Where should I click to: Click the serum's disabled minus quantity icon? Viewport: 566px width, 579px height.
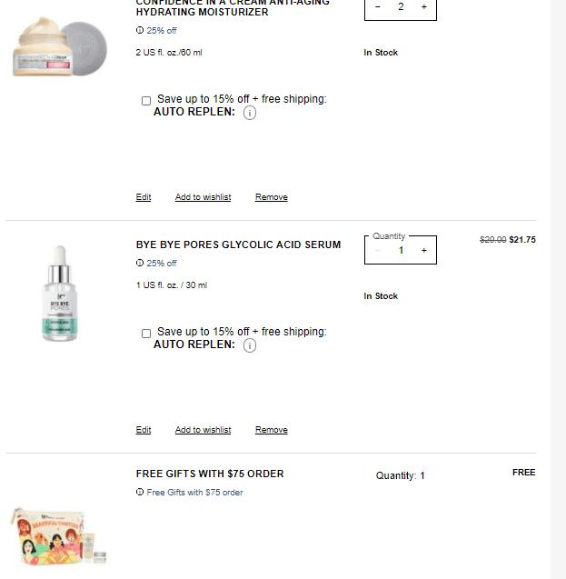377,250
